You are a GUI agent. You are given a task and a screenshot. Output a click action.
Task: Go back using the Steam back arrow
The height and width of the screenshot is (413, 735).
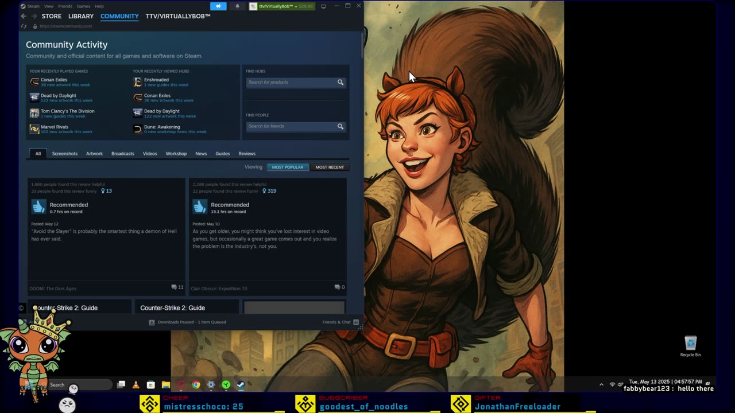(x=24, y=16)
